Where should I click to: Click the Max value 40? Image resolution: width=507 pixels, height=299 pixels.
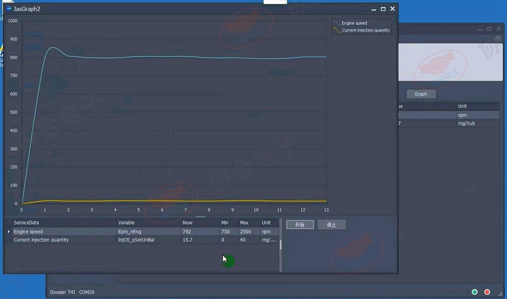tap(243, 240)
